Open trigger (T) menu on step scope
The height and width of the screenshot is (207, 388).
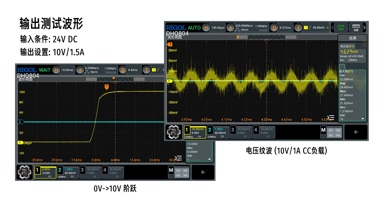point(147,70)
